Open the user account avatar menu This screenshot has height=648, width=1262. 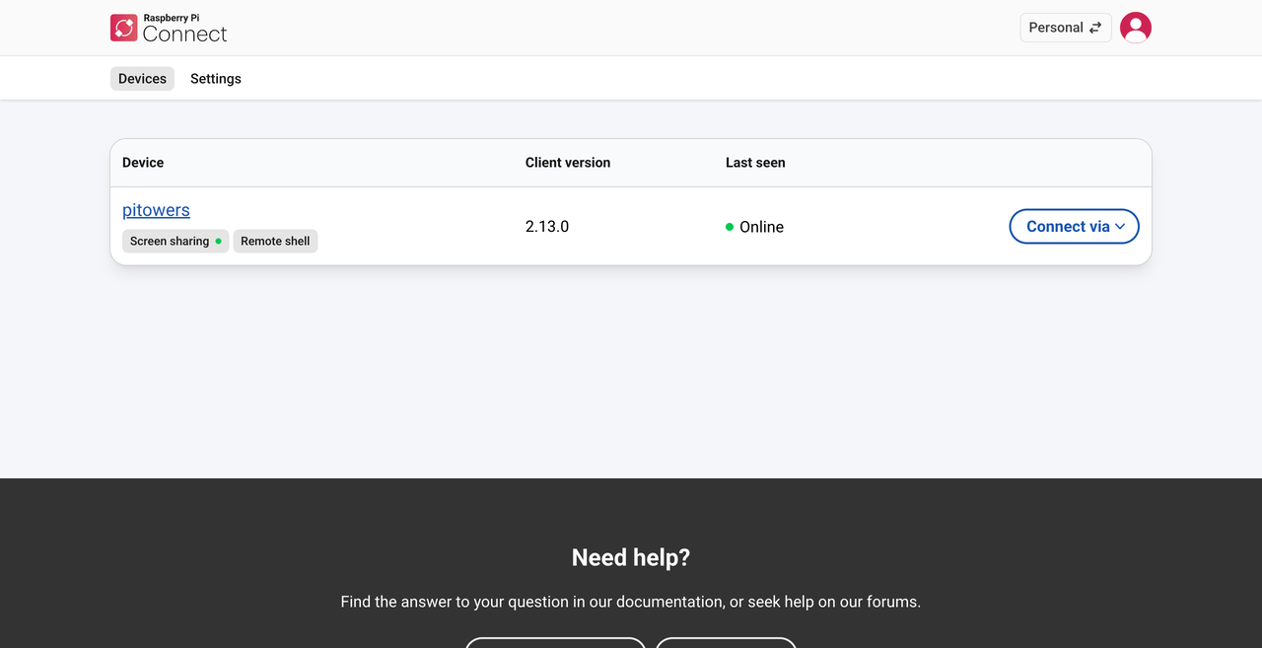coord(1136,28)
